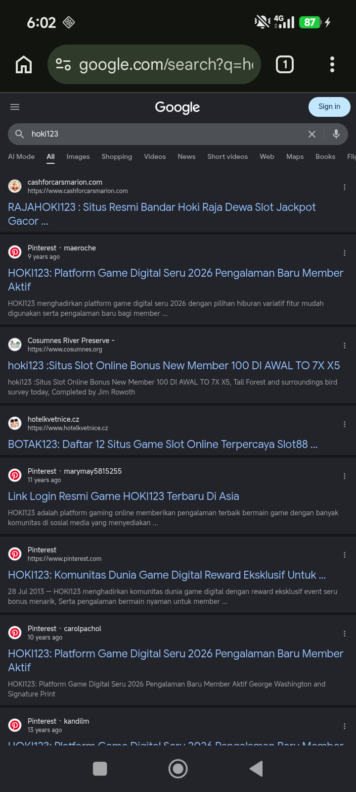Open Chrome three-dot overflow menu
The image size is (356, 792).
pos(332,64)
